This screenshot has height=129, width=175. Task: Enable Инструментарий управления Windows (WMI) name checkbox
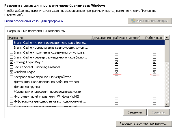pos(11,96)
